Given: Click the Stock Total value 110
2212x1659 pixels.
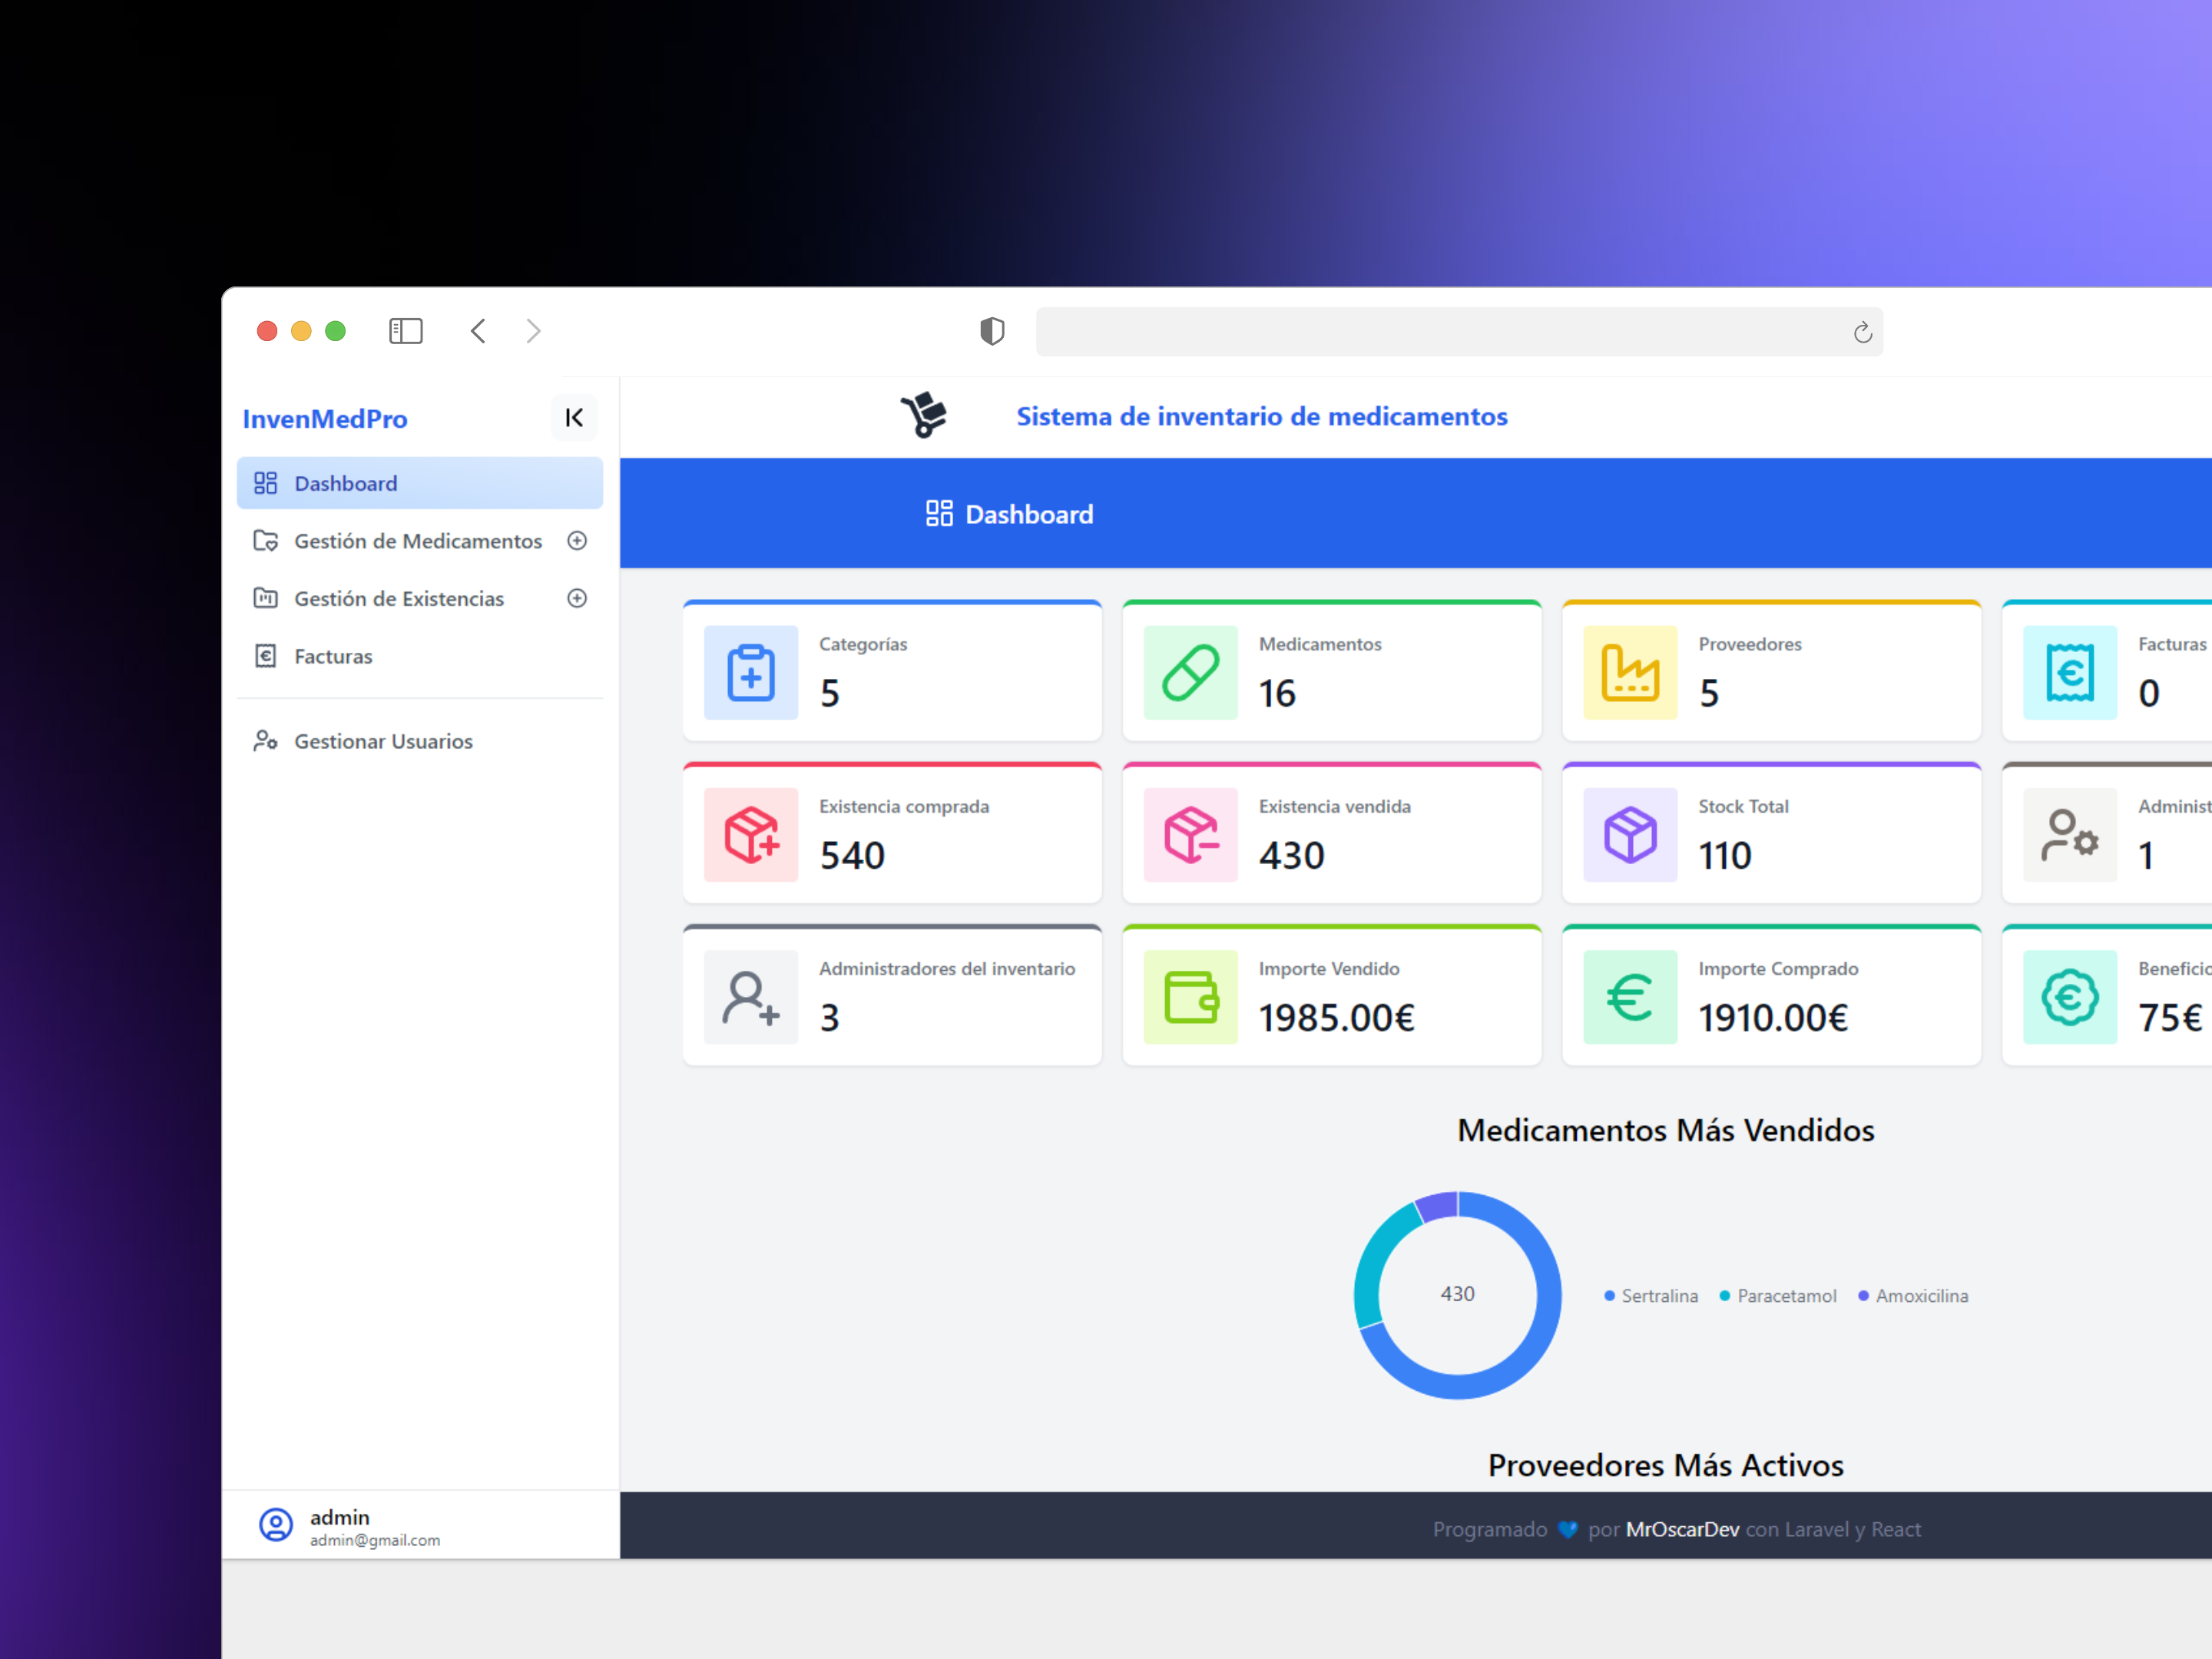Looking at the screenshot, I should pyautogui.click(x=1724, y=855).
